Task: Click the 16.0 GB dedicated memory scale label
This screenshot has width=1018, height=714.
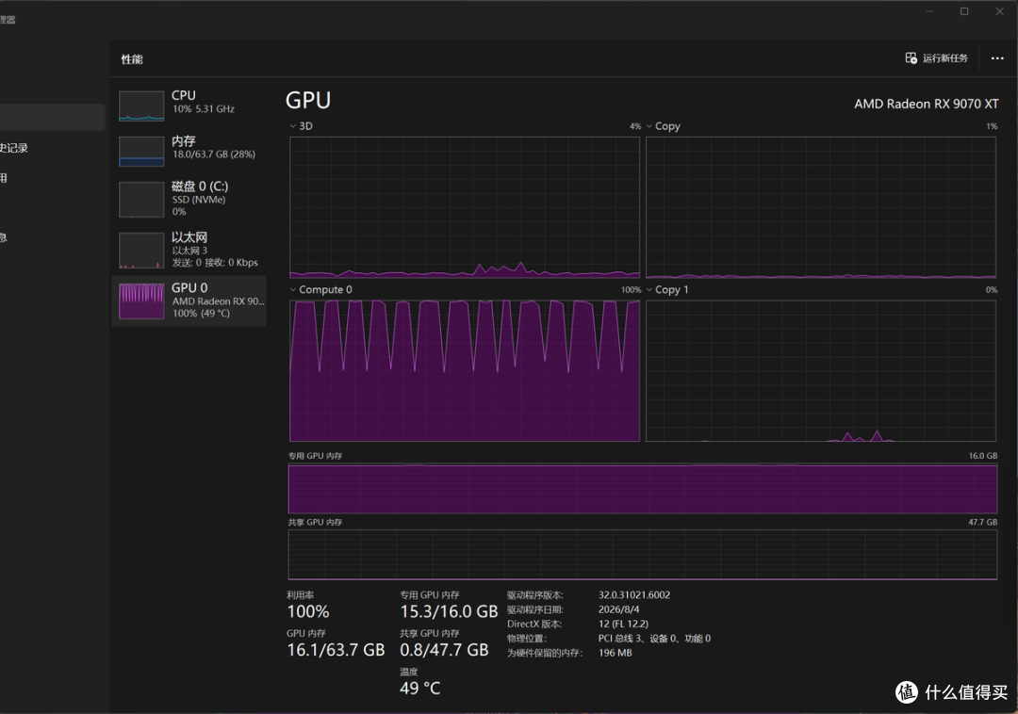Action: [x=983, y=456]
